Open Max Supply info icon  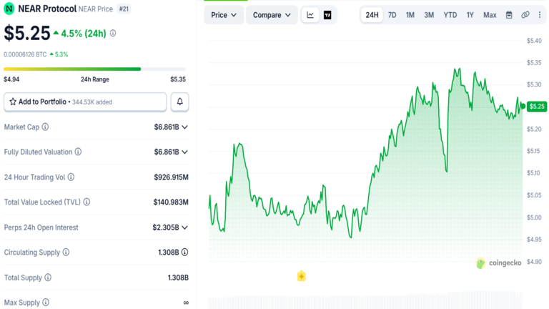coord(46,303)
